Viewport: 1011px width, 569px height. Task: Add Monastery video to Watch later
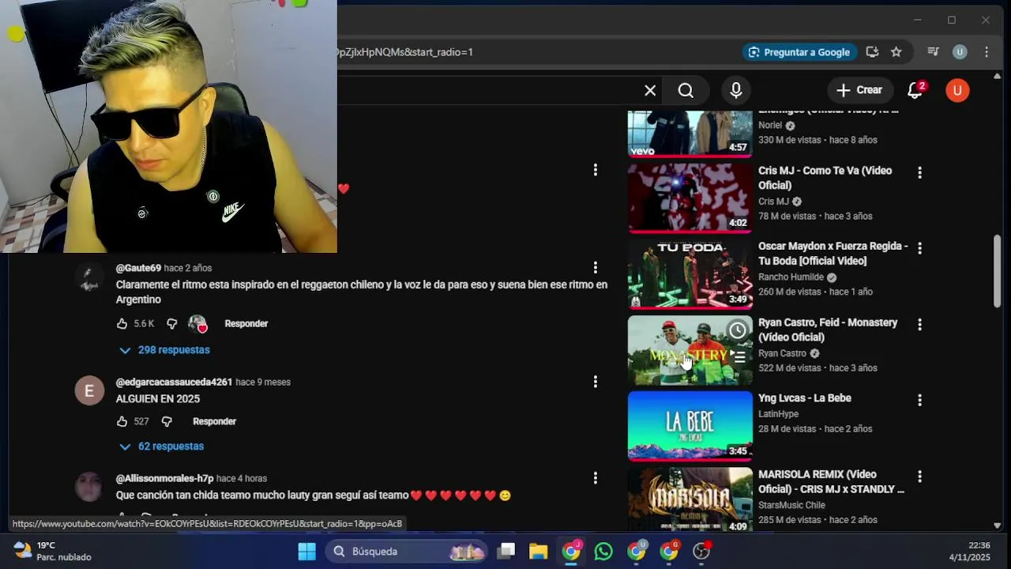(x=737, y=330)
